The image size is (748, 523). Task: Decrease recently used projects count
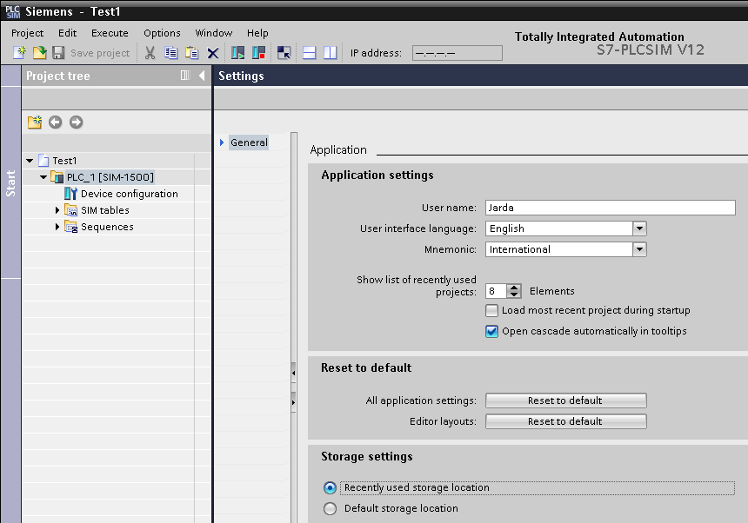point(514,295)
